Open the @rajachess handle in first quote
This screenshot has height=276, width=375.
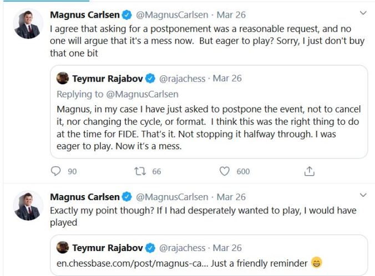pos(181,79)
